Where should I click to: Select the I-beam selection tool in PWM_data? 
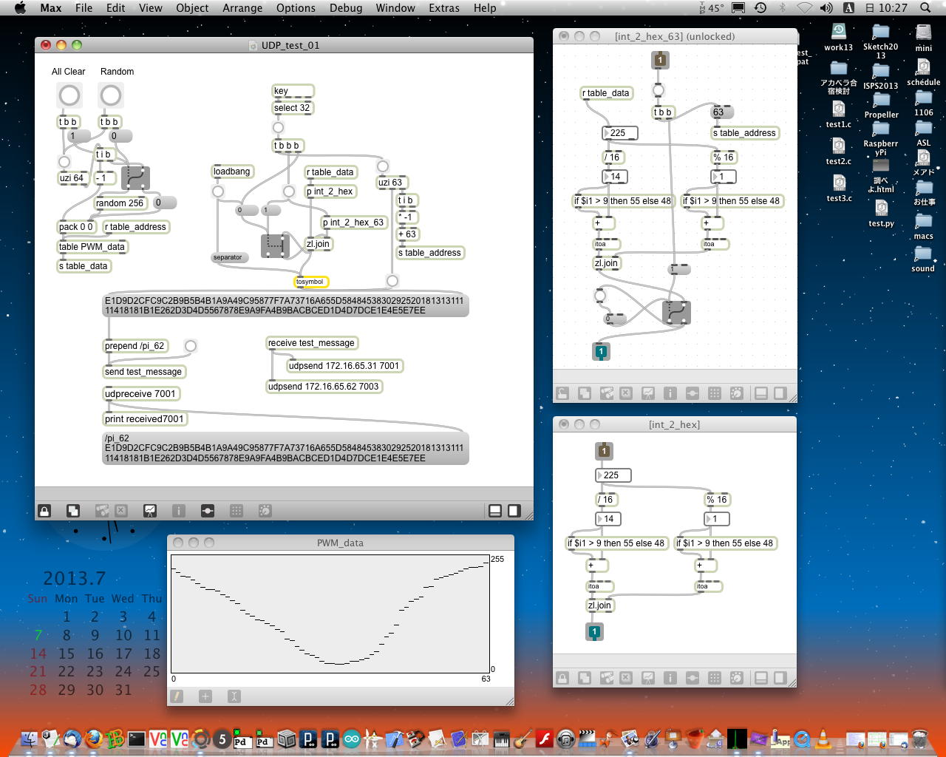[234, 696]
